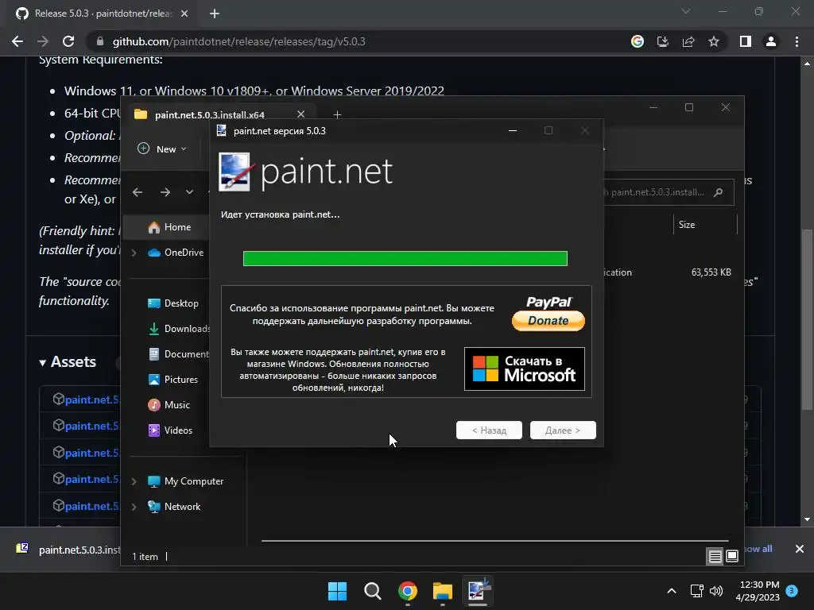Sort by Size column header

(x=687, y=225)
